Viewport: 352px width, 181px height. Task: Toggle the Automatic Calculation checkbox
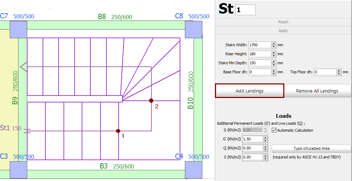coord(274,130)
